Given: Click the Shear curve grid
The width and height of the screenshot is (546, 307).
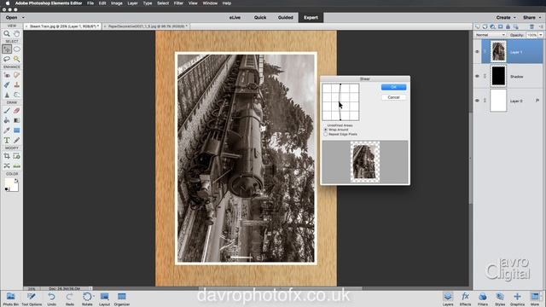Looking at the screenshot, I should point(340,102).
